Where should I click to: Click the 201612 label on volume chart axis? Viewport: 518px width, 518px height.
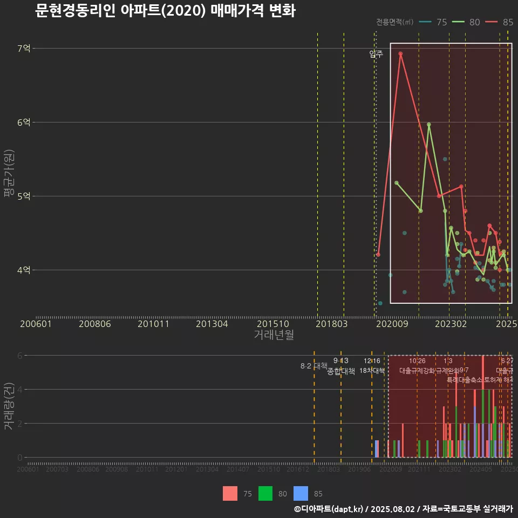[x=298, y=469]
